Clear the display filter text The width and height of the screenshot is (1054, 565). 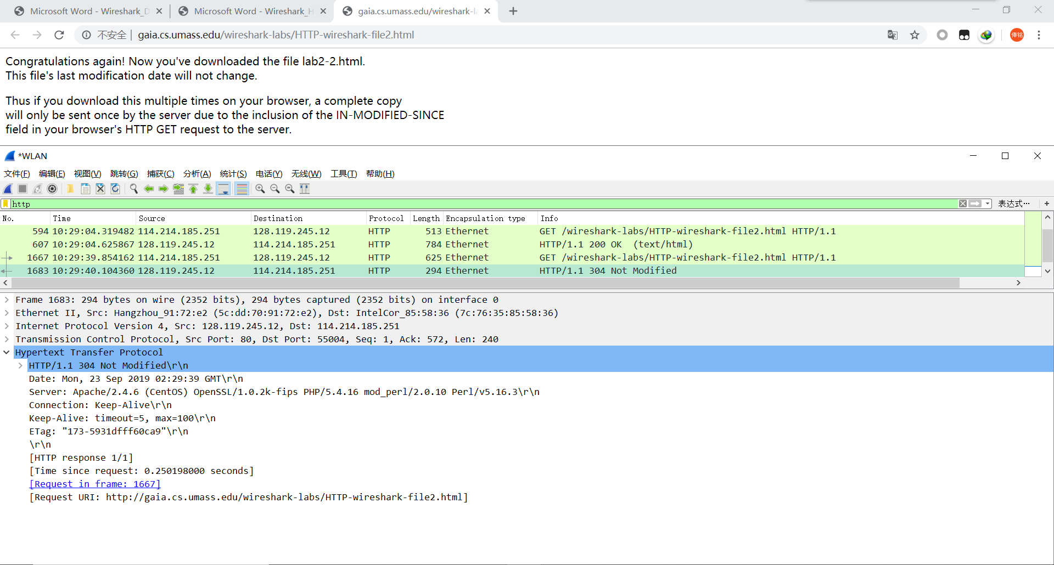coord(963,204)
